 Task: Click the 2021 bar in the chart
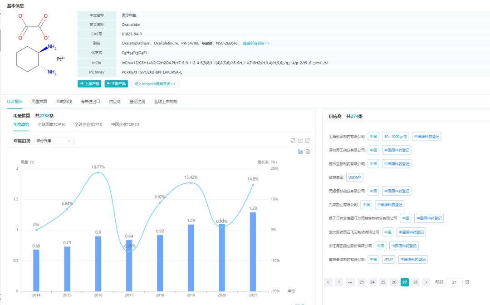pyautogui.click(x=253, y=251)
